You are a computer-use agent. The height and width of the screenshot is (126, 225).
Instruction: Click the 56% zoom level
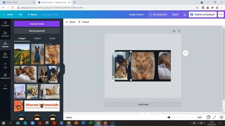pyautogui.click(x=199, y=118)
